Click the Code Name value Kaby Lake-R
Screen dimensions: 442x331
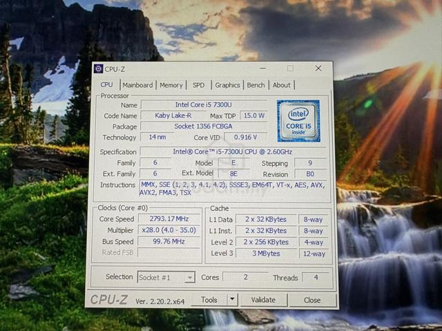click(x=173, y=115)
